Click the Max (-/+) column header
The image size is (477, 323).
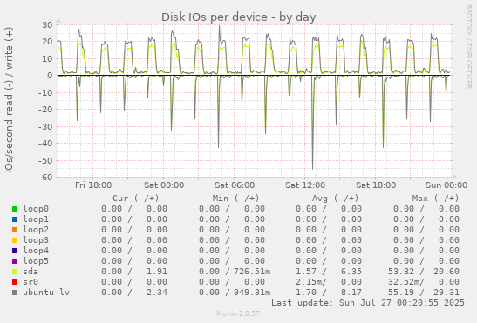(x=435, y=199)
